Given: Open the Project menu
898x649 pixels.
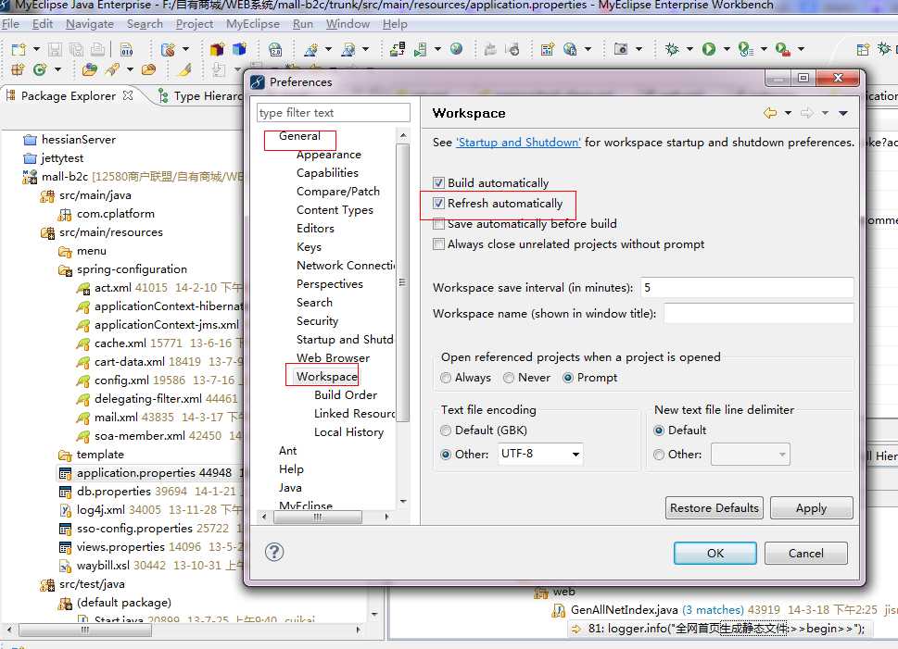Looking at the screenshot, I should (x=194, y=24).
